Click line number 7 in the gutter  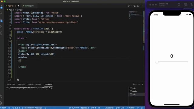coord(10,32)
